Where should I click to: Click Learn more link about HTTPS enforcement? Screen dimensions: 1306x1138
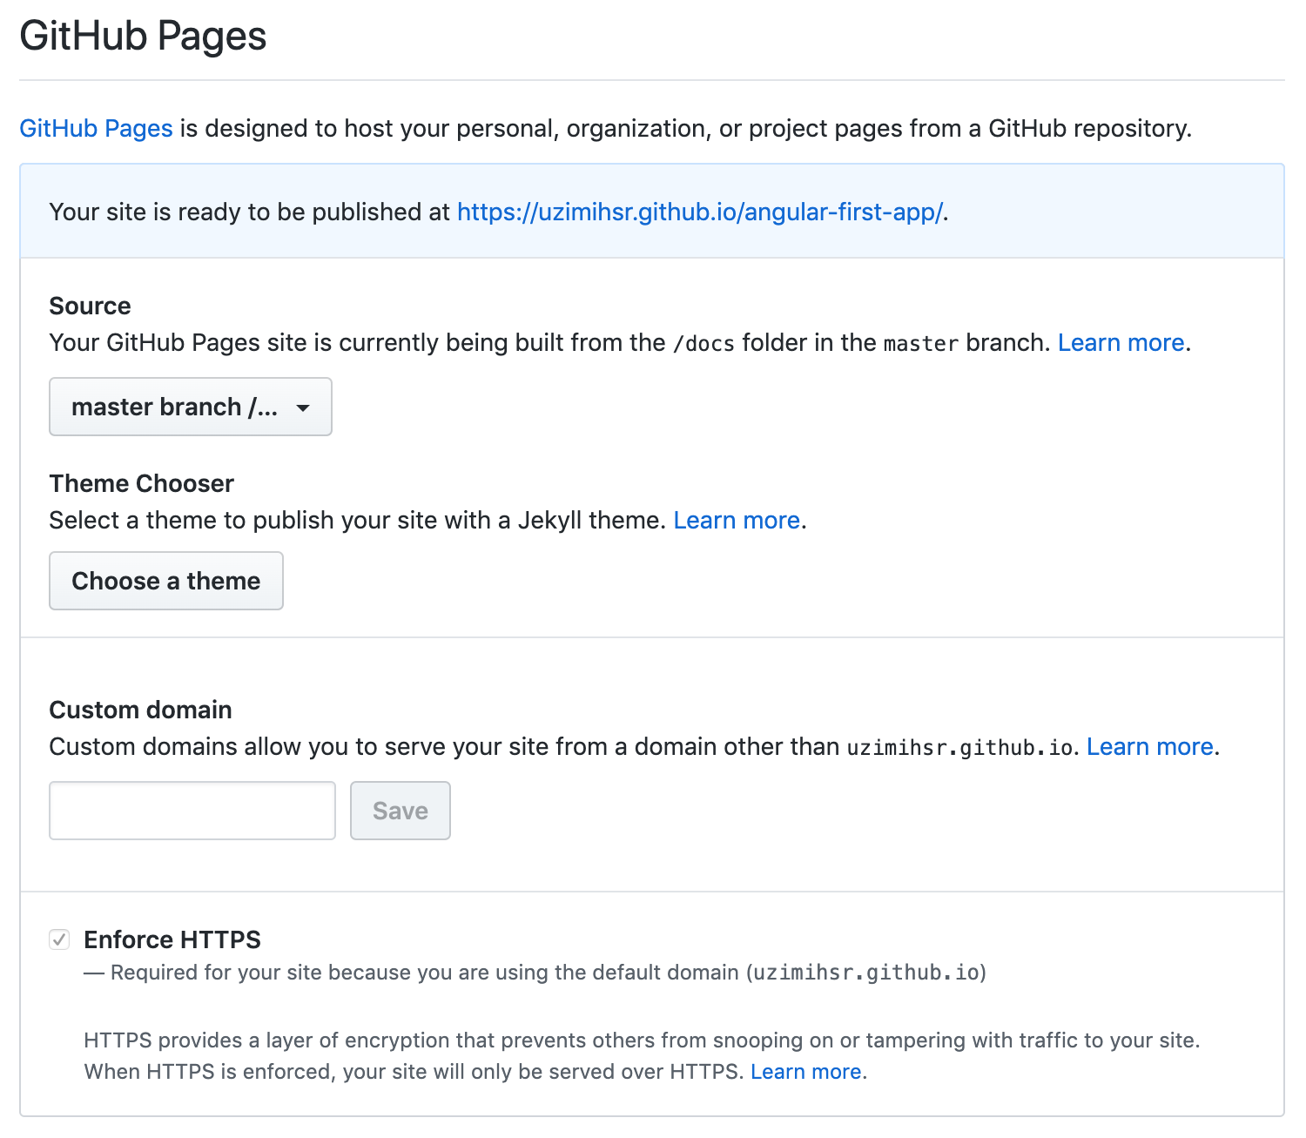[x=806, y=1072]
